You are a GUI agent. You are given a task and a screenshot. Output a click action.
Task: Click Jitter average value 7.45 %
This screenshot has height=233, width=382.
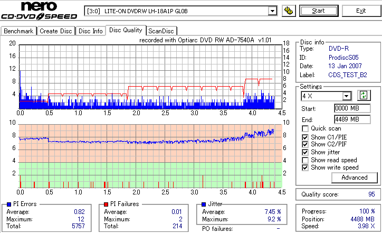(273, 212)
